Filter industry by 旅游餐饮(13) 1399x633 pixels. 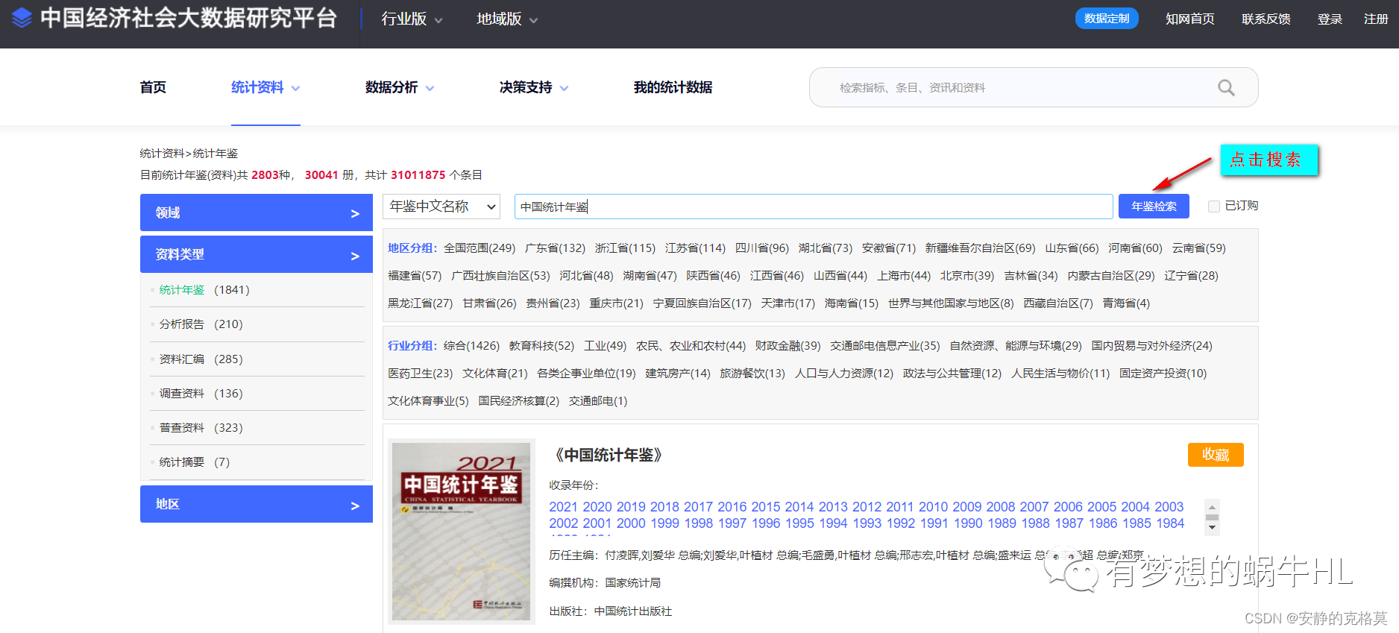(752, 374)
